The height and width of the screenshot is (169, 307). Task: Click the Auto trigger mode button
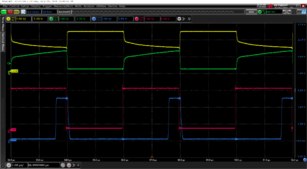point(251,12)
